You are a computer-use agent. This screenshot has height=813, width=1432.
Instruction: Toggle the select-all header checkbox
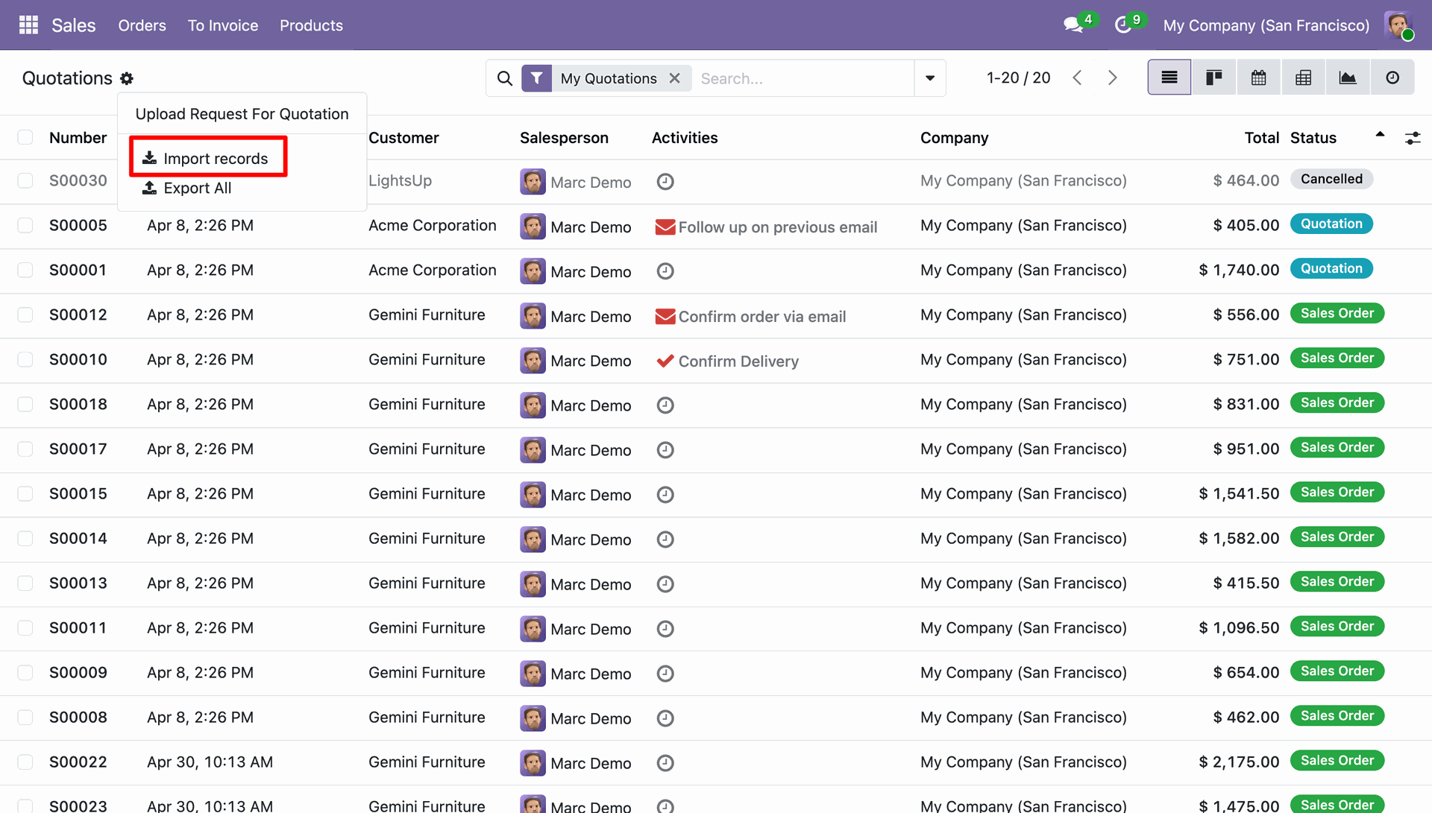(x=25, y=137)
